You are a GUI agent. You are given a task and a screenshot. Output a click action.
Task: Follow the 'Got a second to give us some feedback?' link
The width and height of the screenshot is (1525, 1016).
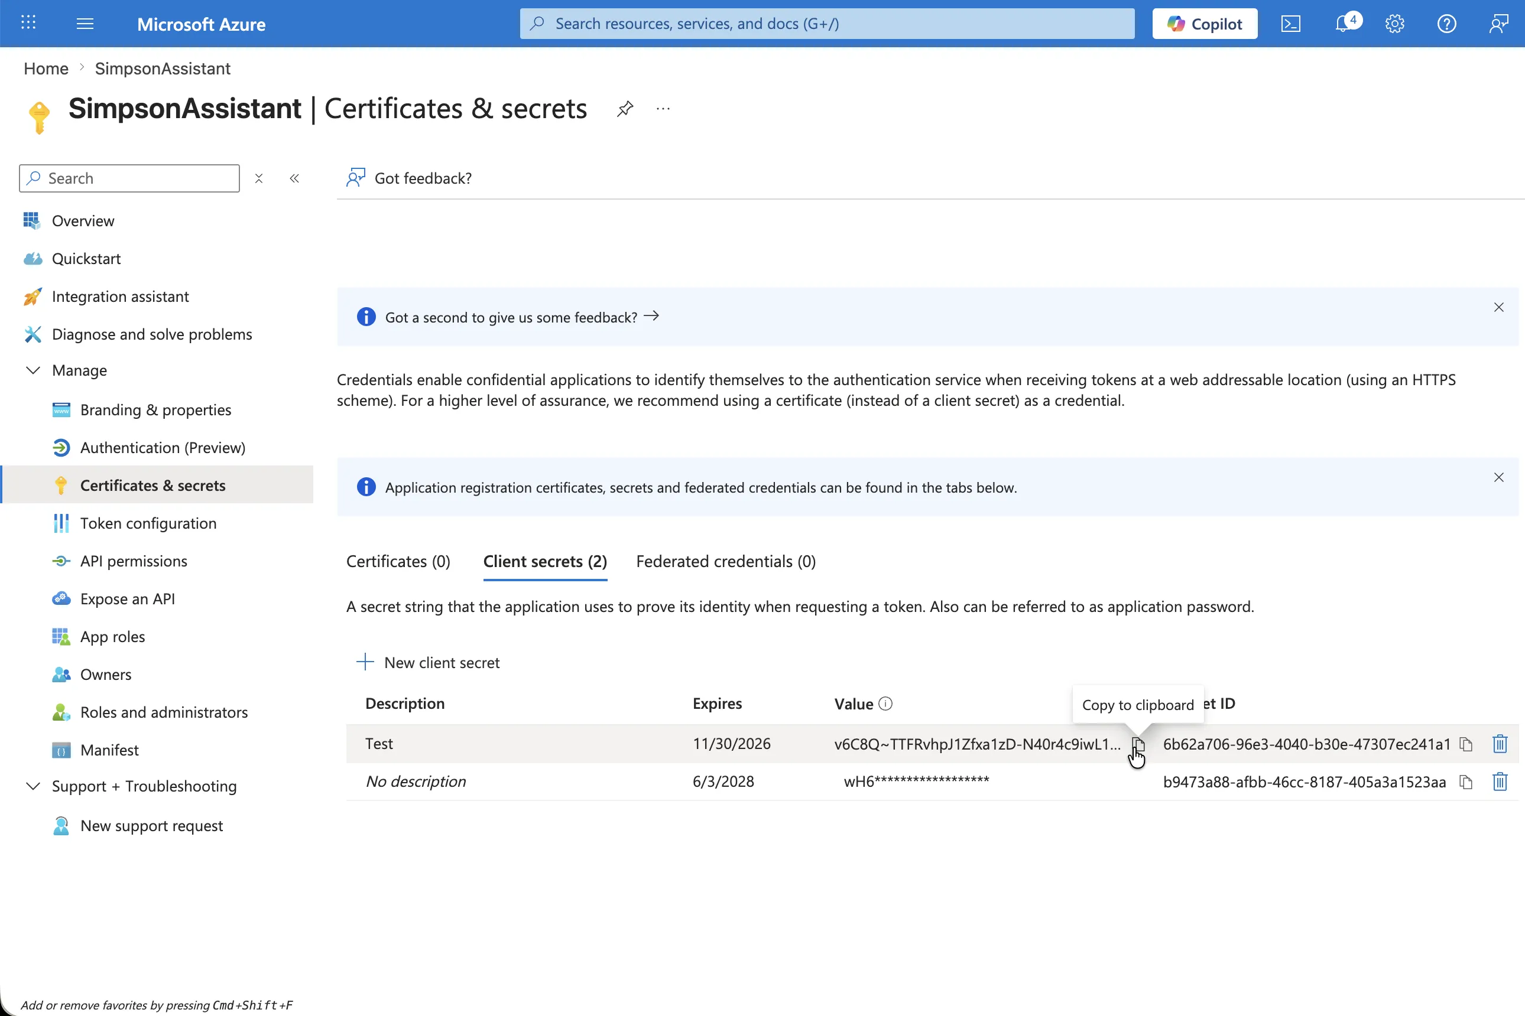coord(522,317)
